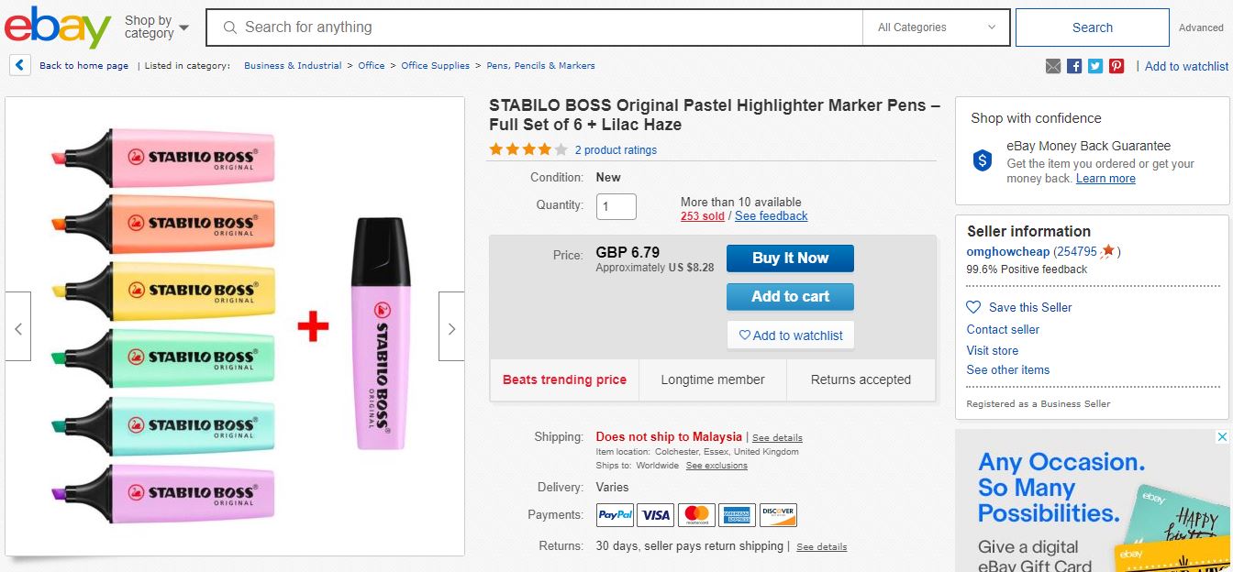The image size is (1233, 572).
Task: Click the Add to cart button
Action: point(790,297)
